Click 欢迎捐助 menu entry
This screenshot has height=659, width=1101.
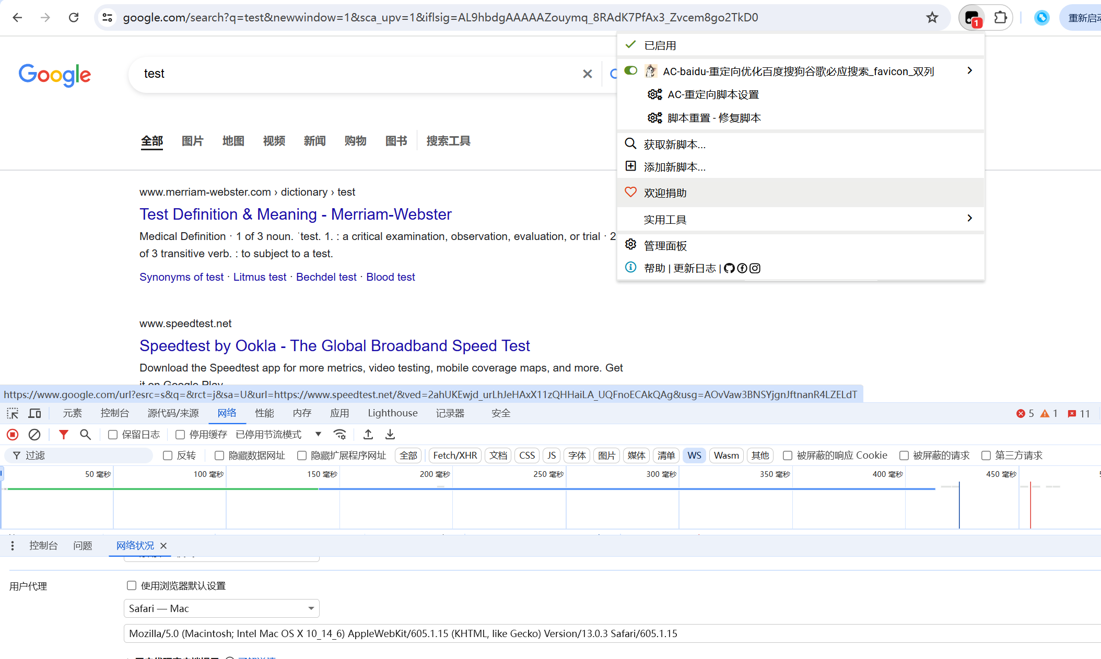(x=801, y=193)
